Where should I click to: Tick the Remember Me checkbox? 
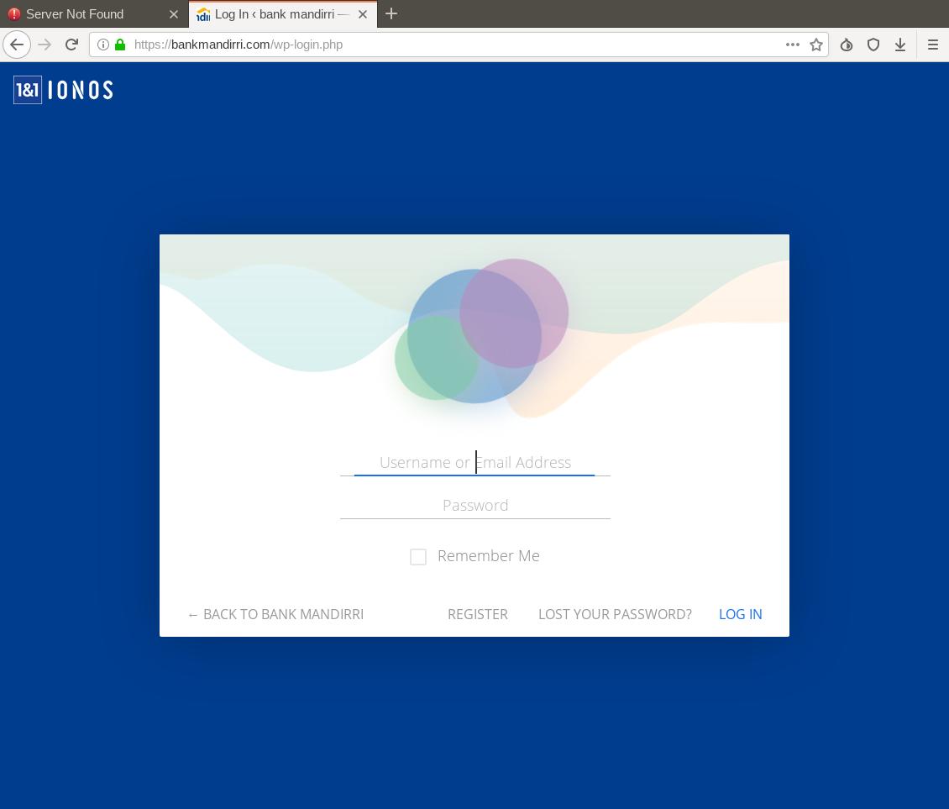click(x=417, y=556)
